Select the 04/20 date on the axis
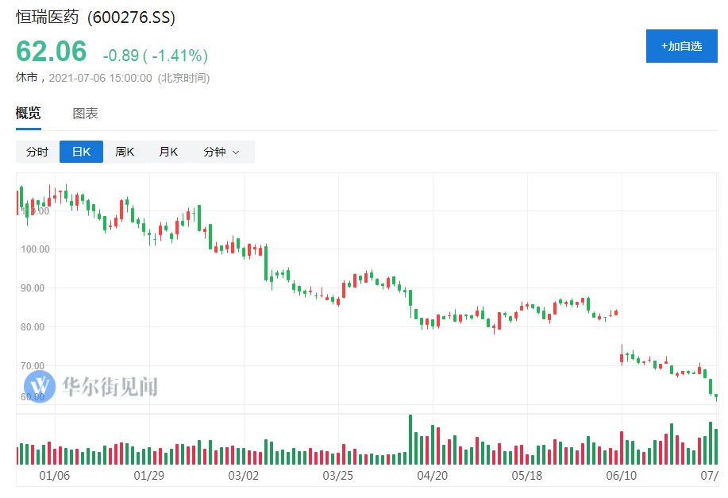This screenshot has height=498, width=728. coord(433,476)
